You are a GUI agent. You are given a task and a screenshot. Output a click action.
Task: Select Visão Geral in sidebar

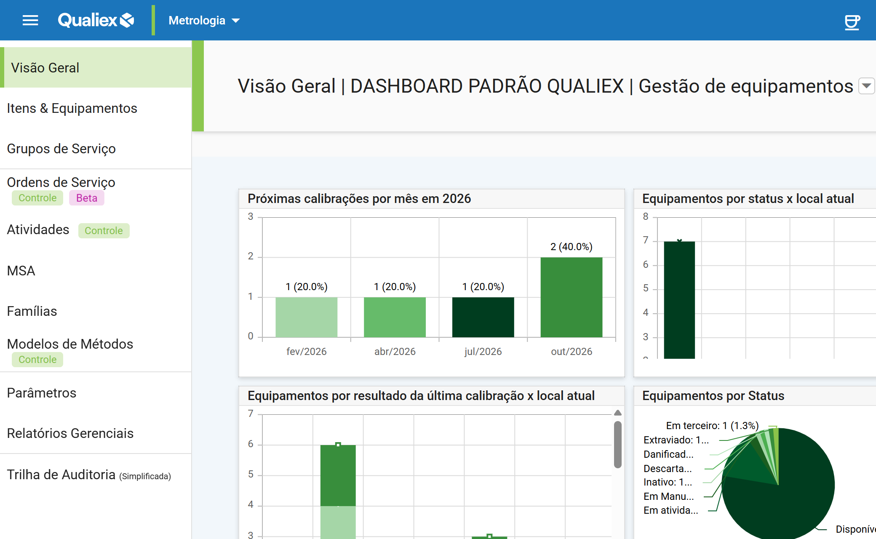click(x=96, y=67)
